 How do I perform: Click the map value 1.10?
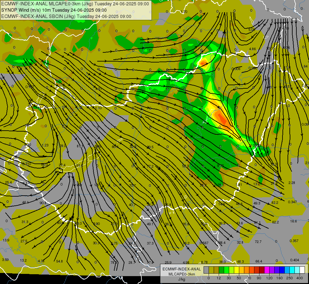point(98,108)
